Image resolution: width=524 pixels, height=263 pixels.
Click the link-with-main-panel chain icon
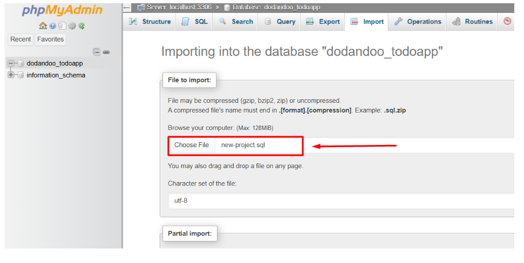click(106, 52)
